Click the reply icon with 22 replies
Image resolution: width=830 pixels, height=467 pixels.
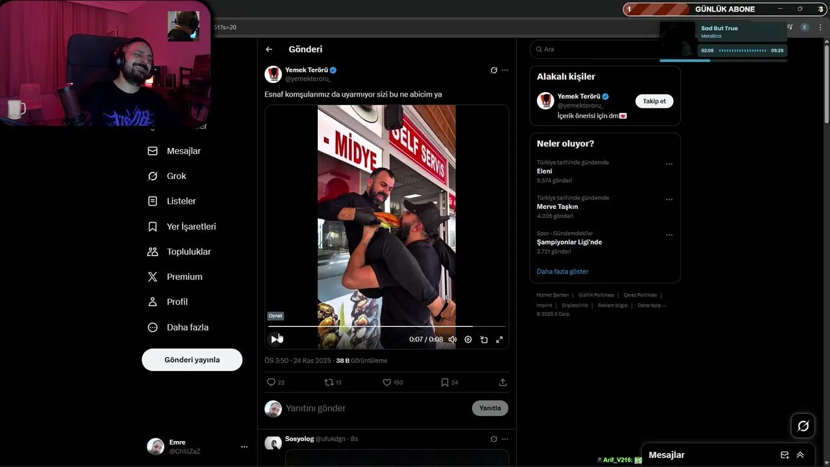pos(276,383)
